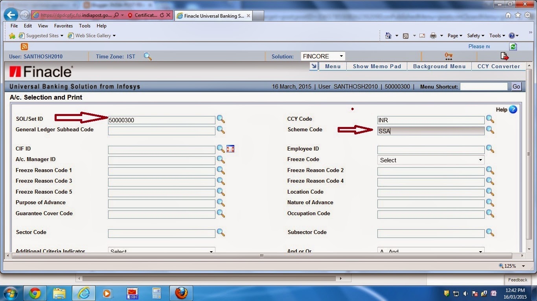The height and width of the screenshot is (301, 537).
Task: Click the Windows Start button
Action: point(10,293)
